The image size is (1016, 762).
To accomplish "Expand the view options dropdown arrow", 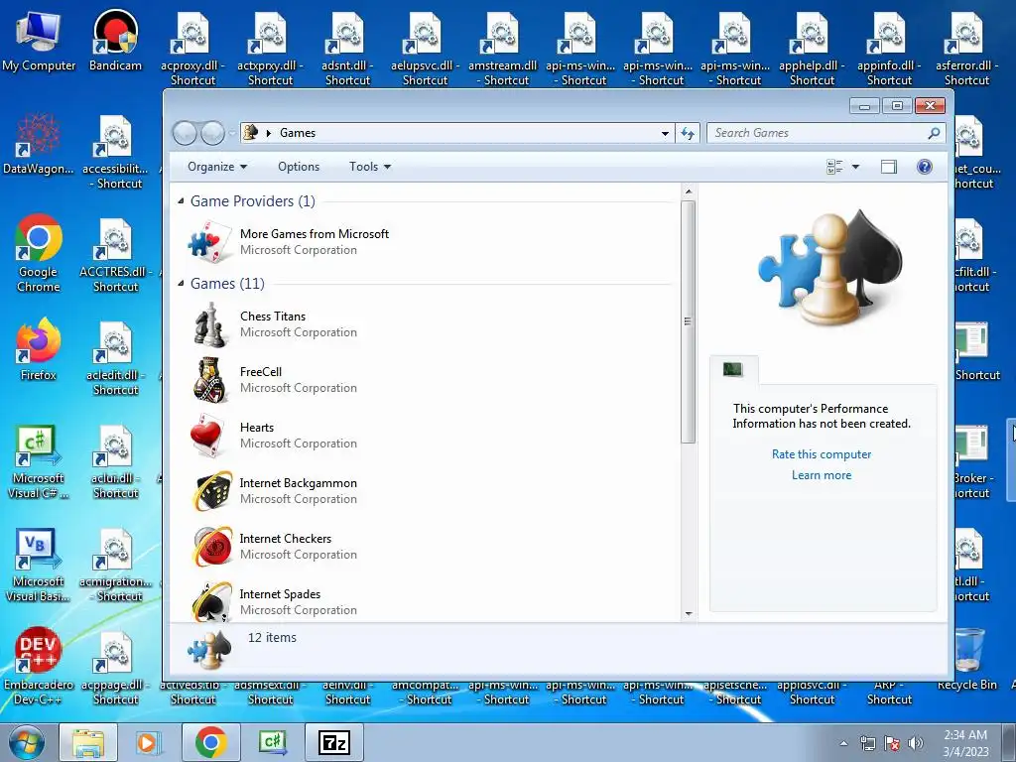I will [x=855, y=167].
